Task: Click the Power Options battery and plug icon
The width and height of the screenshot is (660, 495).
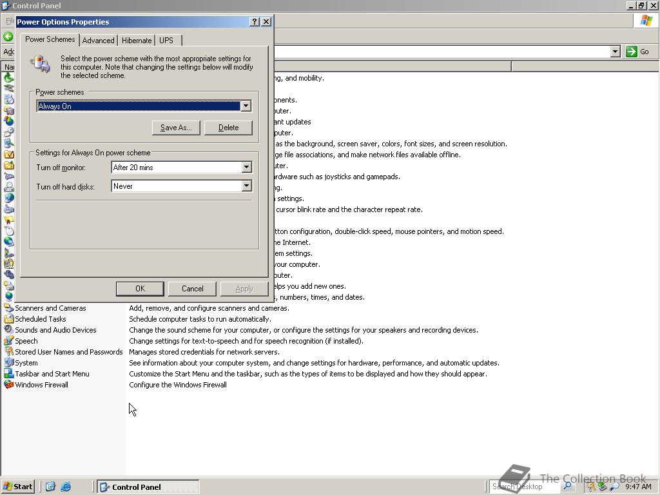Action: coord(40,64)
